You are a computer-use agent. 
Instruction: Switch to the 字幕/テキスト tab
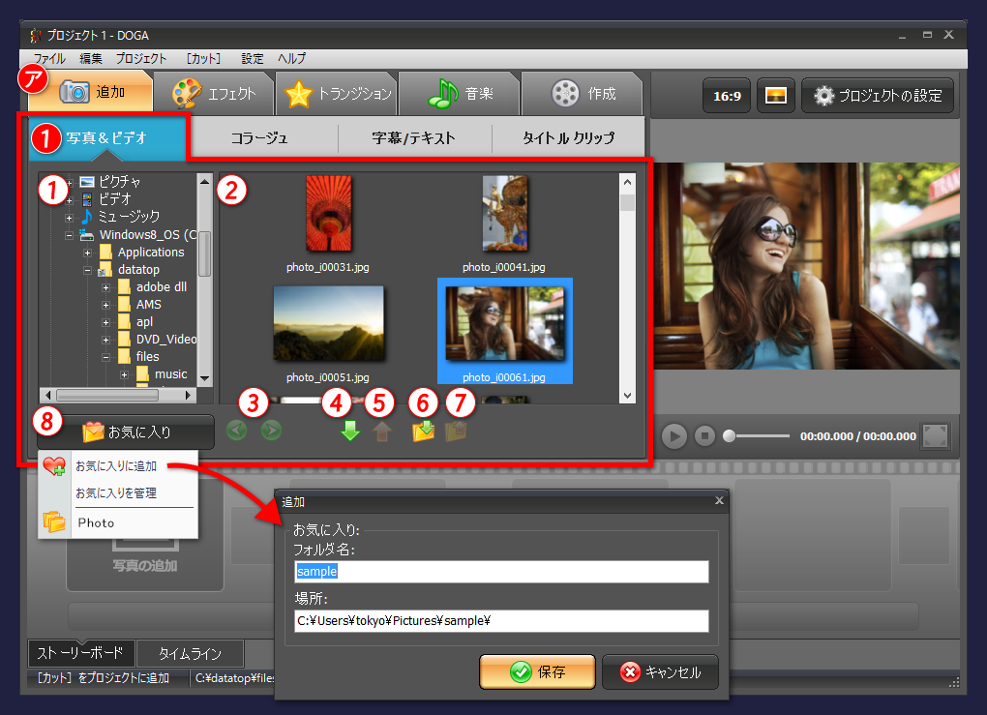[413, 137]
